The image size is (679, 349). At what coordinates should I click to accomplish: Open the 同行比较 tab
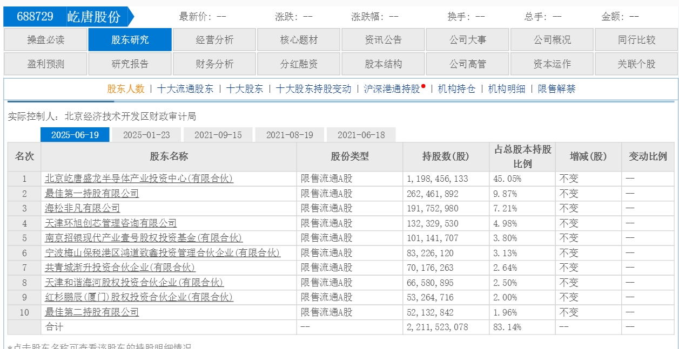pyautogui.click(x=636, y=40)
